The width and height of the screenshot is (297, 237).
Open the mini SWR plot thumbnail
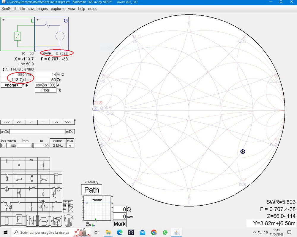(97, 208)
